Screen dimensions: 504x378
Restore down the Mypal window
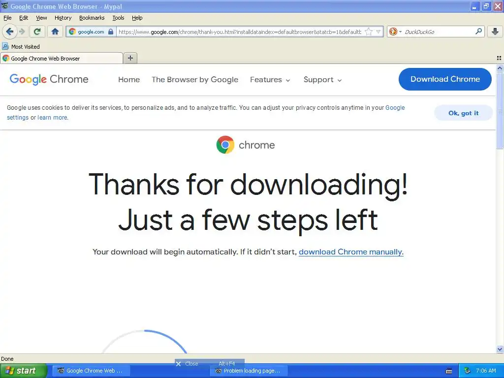(x=486, y=6)
